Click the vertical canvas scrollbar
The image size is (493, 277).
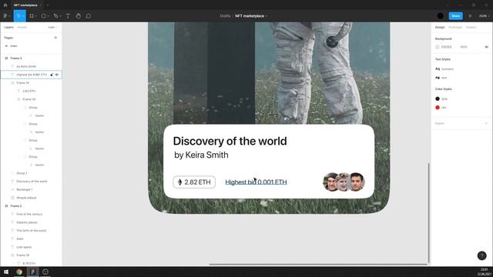point(428,213)
